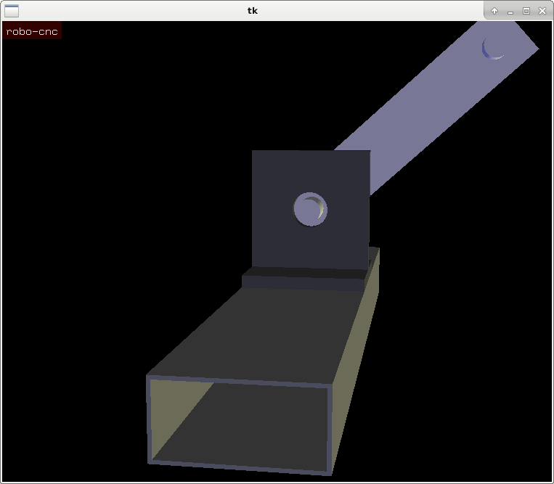Maximize the tk window
554x484 pixels.
point(526,11)
